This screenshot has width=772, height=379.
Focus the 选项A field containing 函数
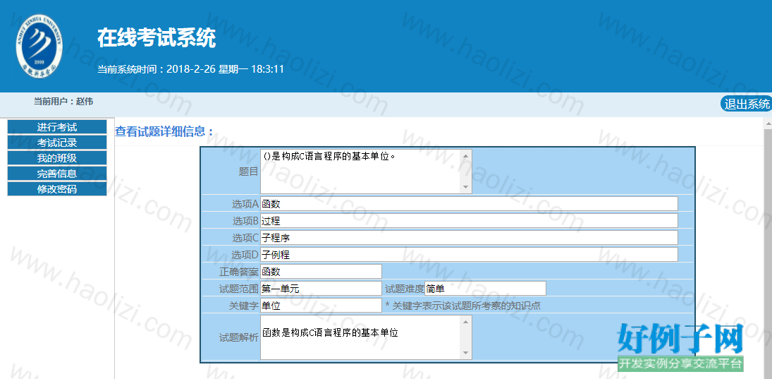pyautogui.click(x=469, y=203)
